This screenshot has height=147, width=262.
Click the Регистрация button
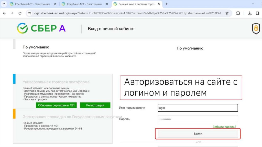[95, 105]
